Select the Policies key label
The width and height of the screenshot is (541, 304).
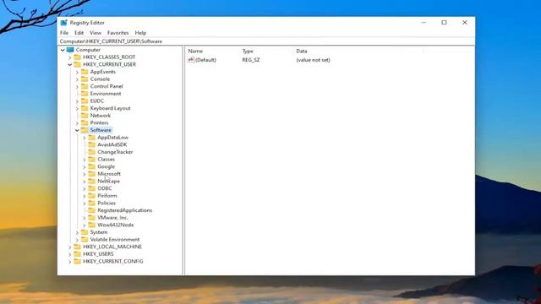pos(107,203)
